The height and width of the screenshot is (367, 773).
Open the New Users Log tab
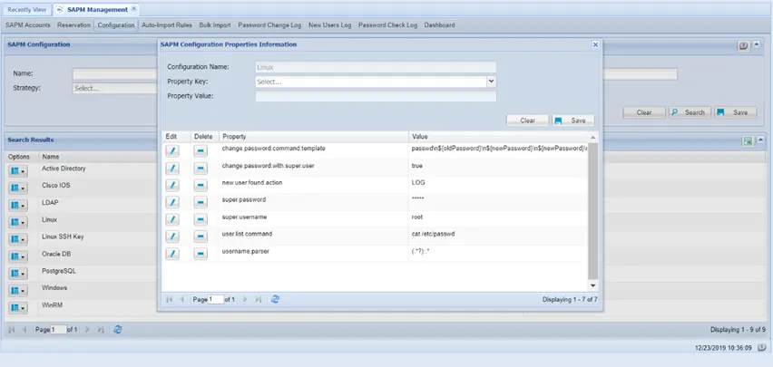tap(330, 25)
